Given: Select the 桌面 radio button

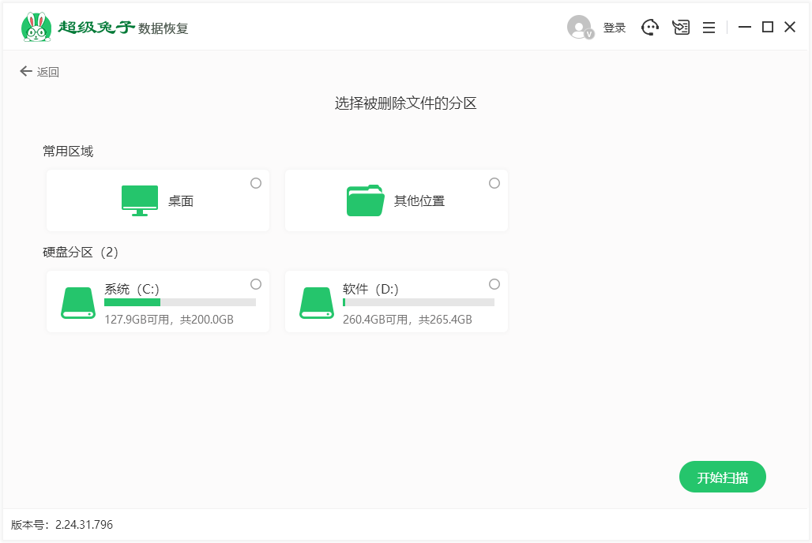Looking at the screenshot, I should tap(255, 182).
